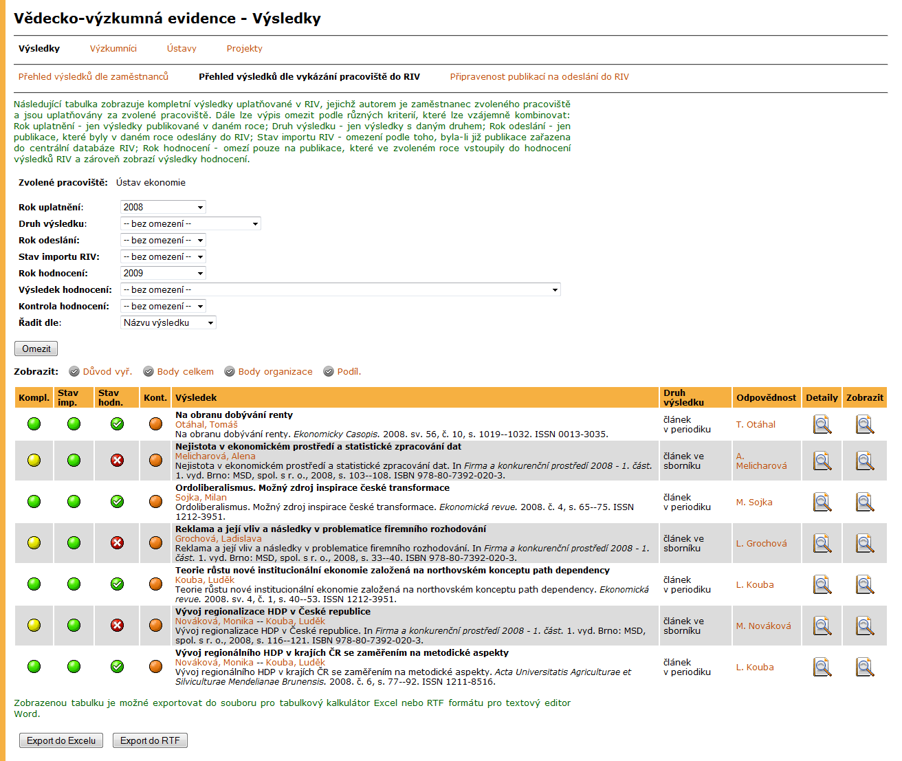Switch to the Výzkumníci tab
Screen dimensions: 902x761
tap(113, 48)
